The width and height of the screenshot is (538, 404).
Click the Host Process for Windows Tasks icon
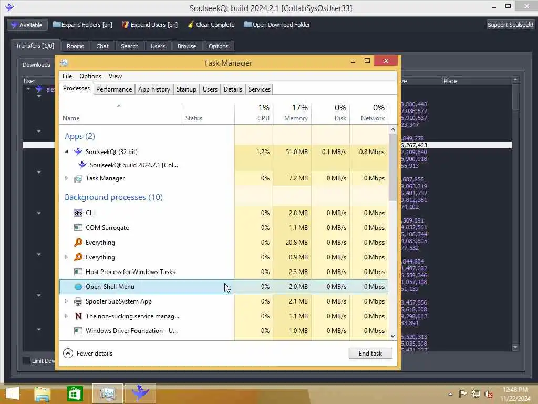coord(78,272)
